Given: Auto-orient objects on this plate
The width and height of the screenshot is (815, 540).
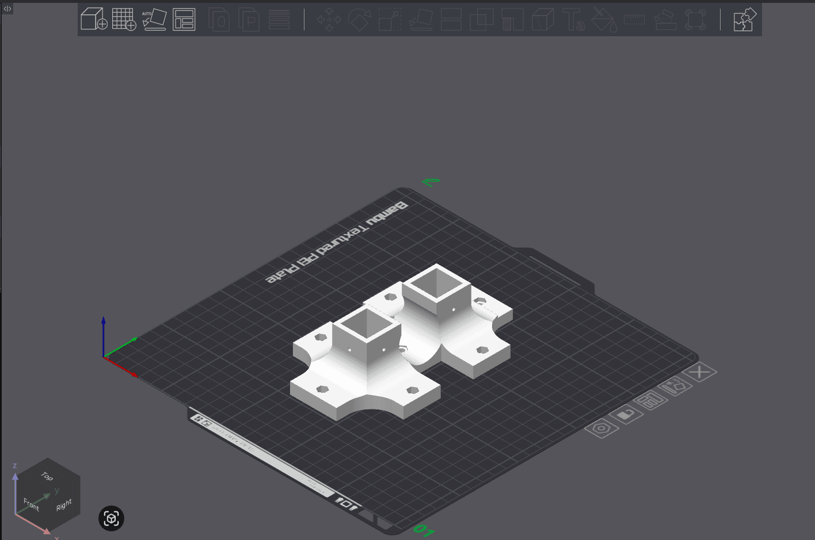Looking at the screenshot, I should [x=676, y=387].
